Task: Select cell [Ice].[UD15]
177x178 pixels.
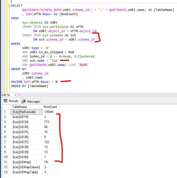Action: [x=26, y=117]
